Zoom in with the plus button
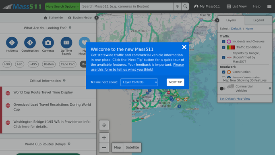The width and height of the screenshot is (275, 155). tap(104, 138)
